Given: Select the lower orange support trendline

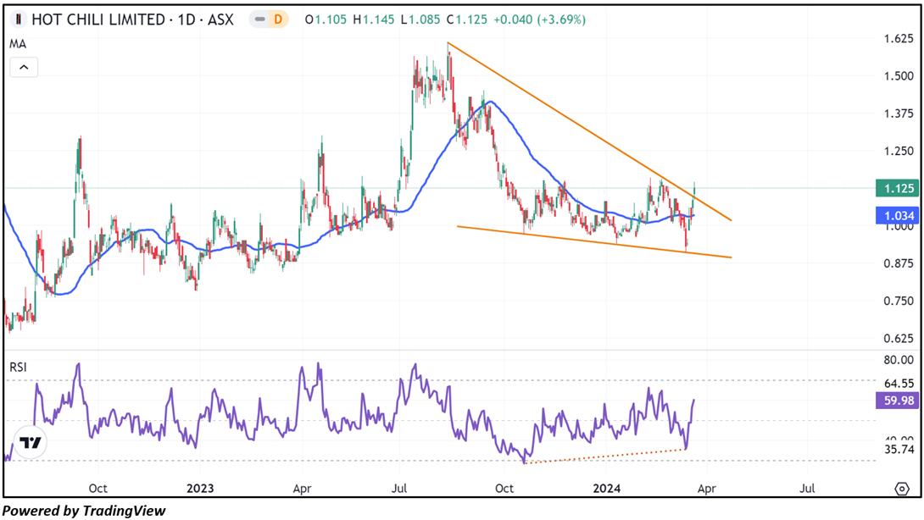Looking at the screenshot, I should click(x=594, y=242).
